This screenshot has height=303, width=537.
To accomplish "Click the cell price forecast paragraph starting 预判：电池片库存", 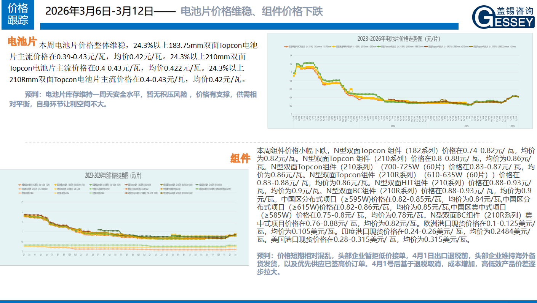I will 133,99.
